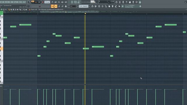This screenshot has width=187, height=105.
Task: Click the oscilloscope output monitor
Action: (x=86, y=2)
